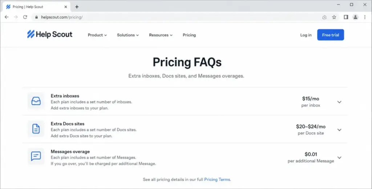Expand the Extra inboxes row chevron
Viewport: 372px width, 189px height.
coord(339,102)
